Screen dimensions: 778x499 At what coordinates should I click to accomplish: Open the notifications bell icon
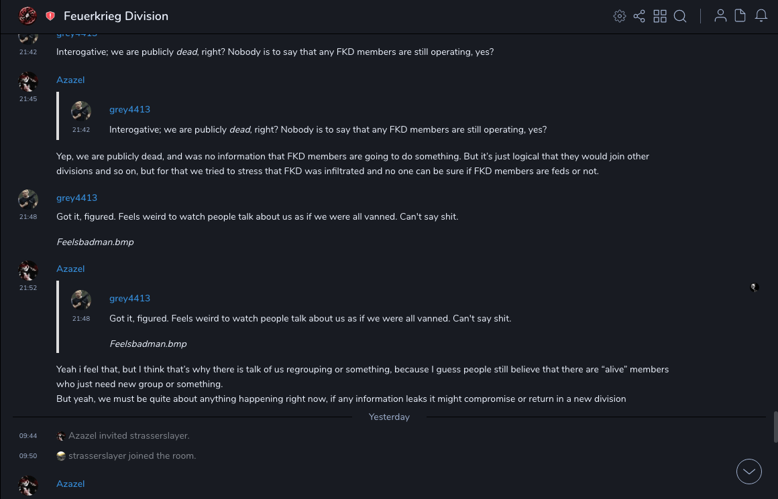click(x=761, y=16)
